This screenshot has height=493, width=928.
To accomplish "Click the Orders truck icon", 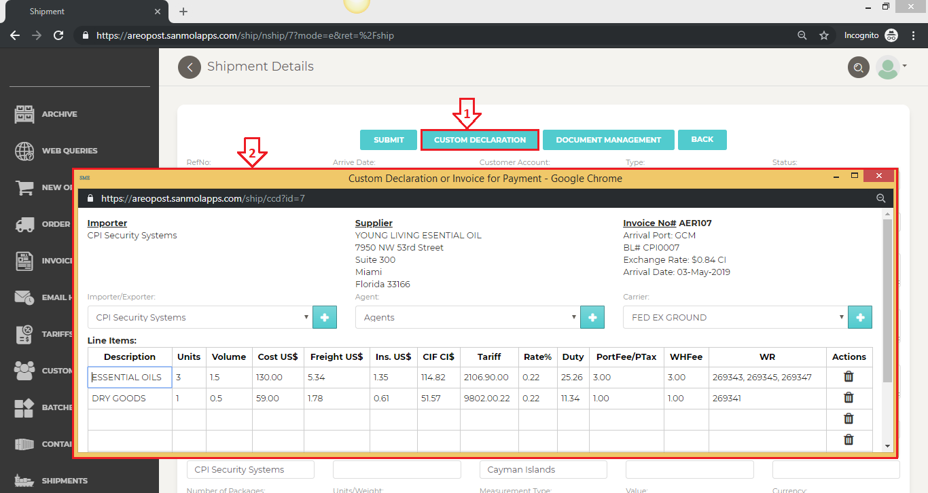I will (24, 224).
